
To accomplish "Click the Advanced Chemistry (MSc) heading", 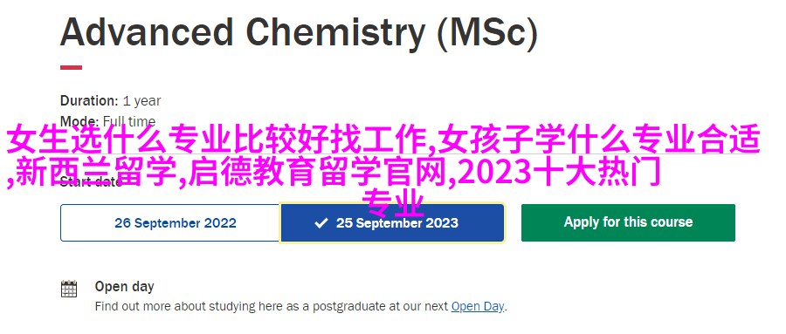I will coord(299,32).
